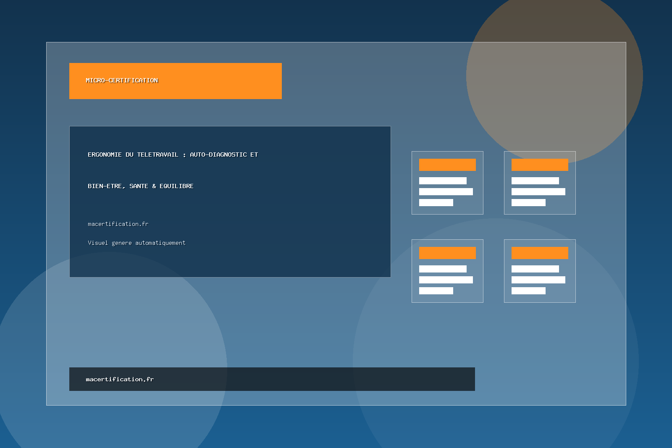Click the first white bar in the bottom-right card

pyautogui.click(x=535, y=269)
